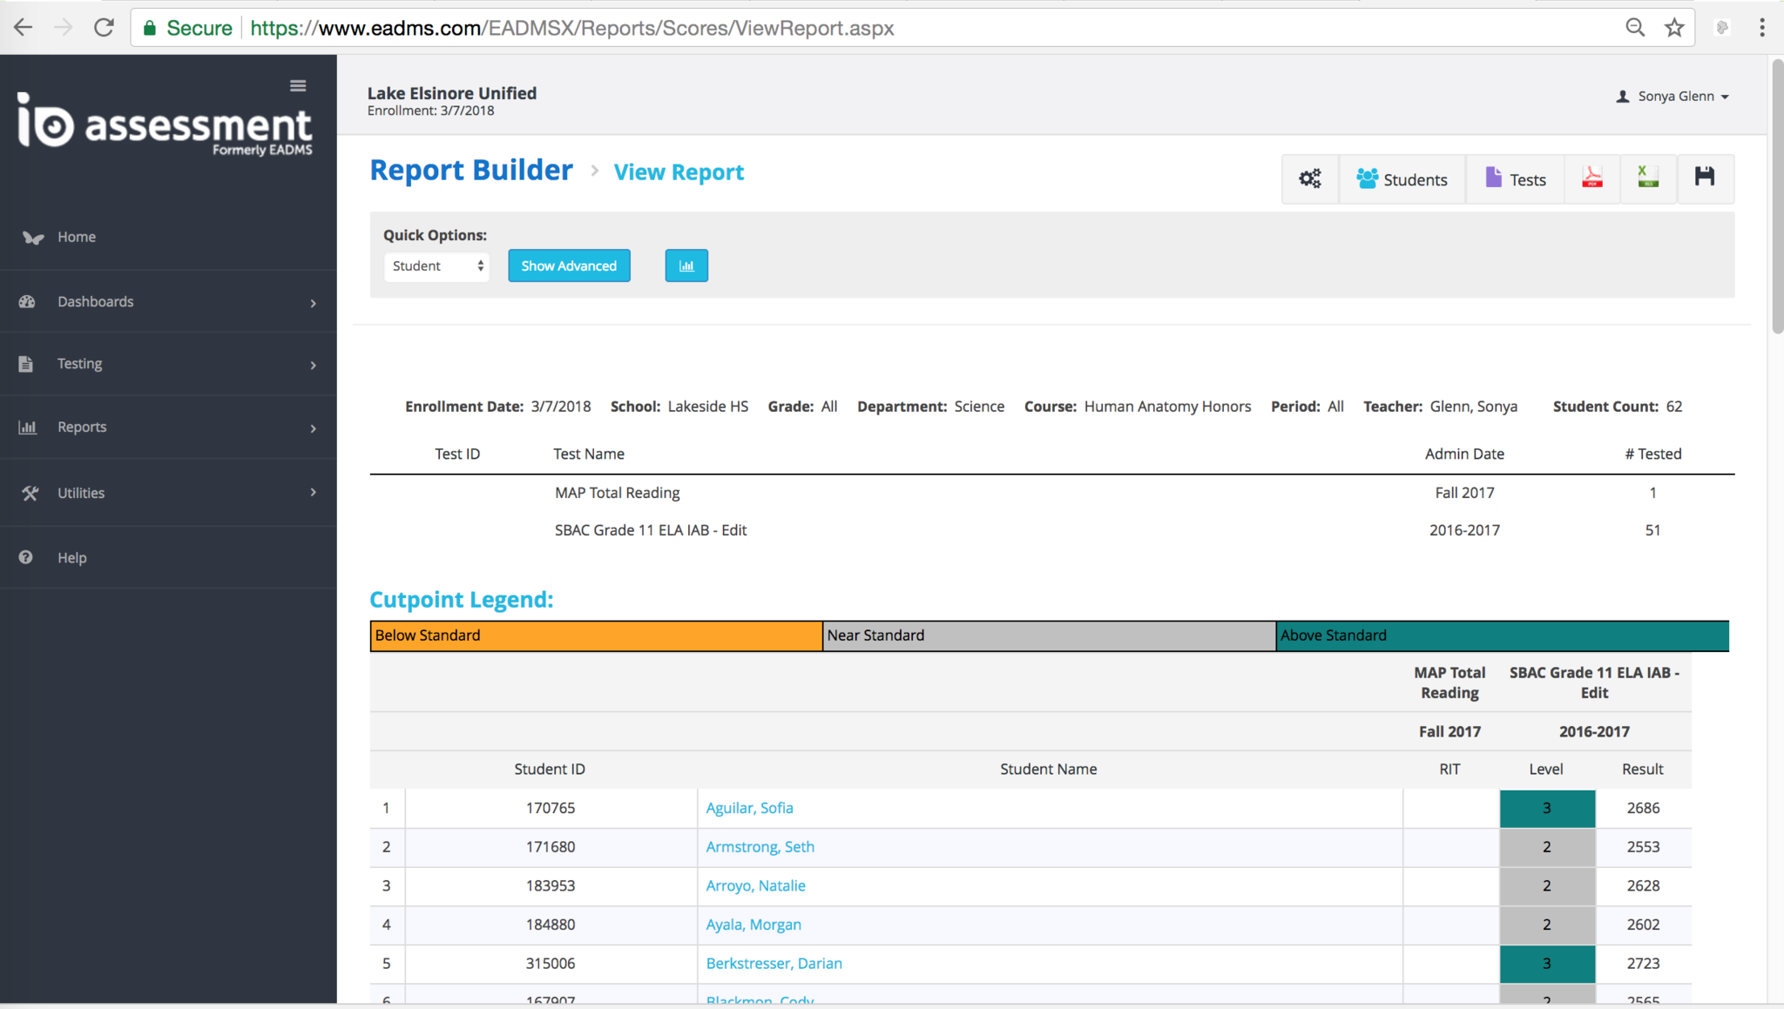Toggle the hamburger sidebar menu icon
1784x1009 pixels.
[x=298, y=85]
